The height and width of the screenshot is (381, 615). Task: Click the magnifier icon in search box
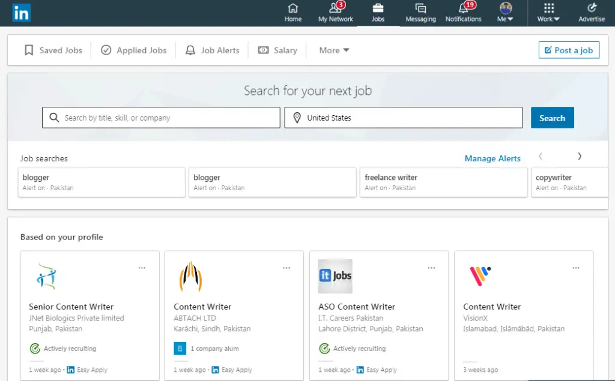(x=54, y=118)
